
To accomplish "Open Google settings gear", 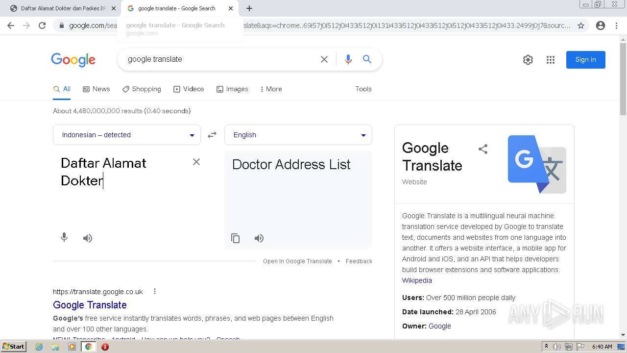I will [528, 60].
